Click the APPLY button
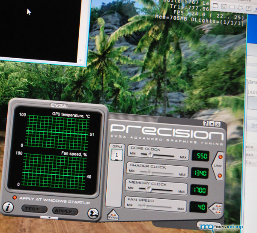 [x=65, y=211]
